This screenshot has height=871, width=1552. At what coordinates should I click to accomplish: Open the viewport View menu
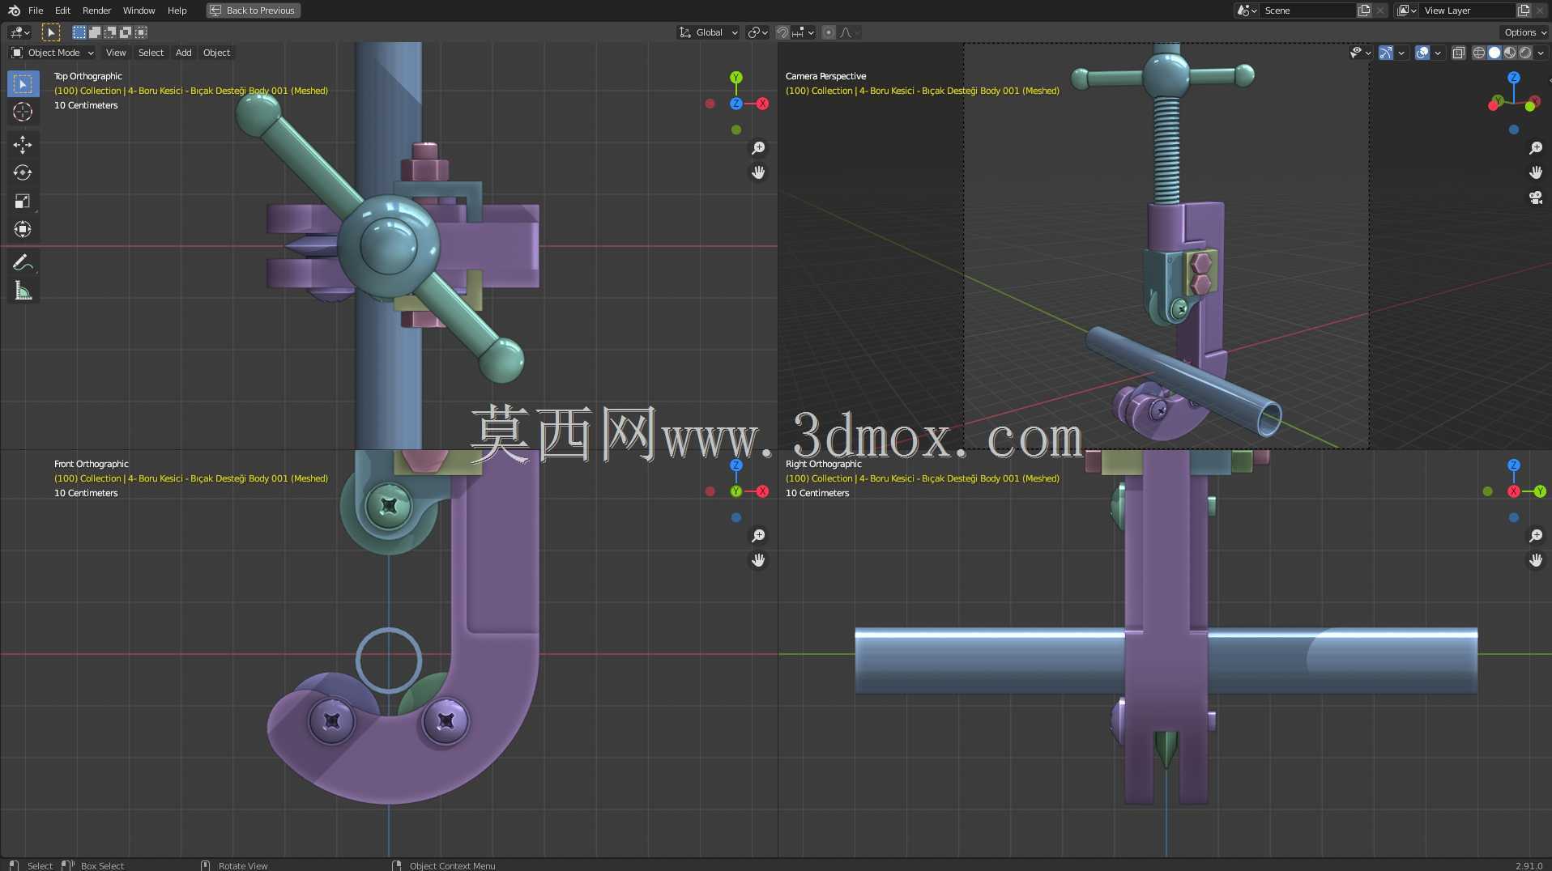(116, 53)
